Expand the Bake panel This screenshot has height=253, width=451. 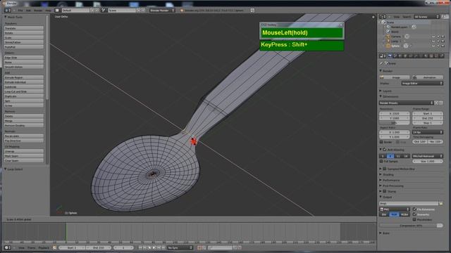pyautogui.click(x=381, y=233)
